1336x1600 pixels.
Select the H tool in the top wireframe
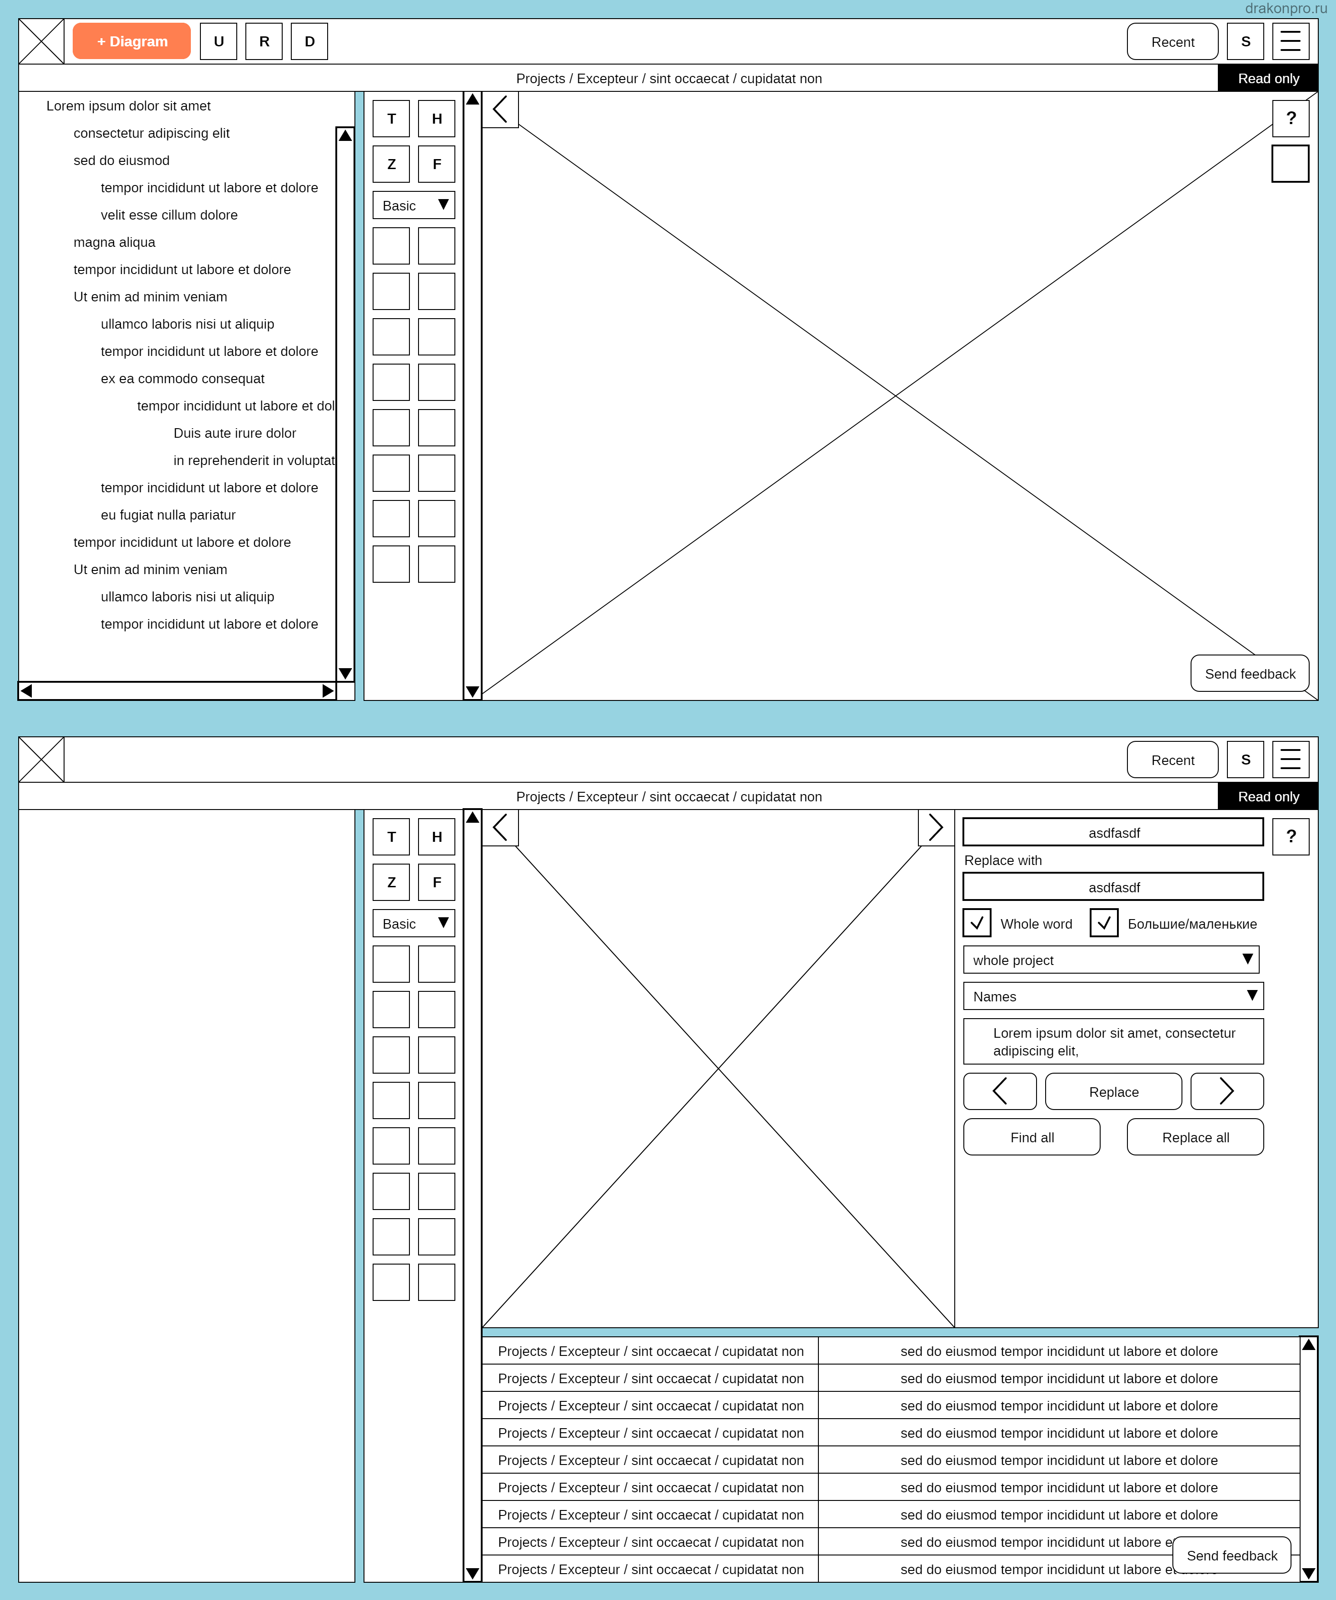pos(436,118)
